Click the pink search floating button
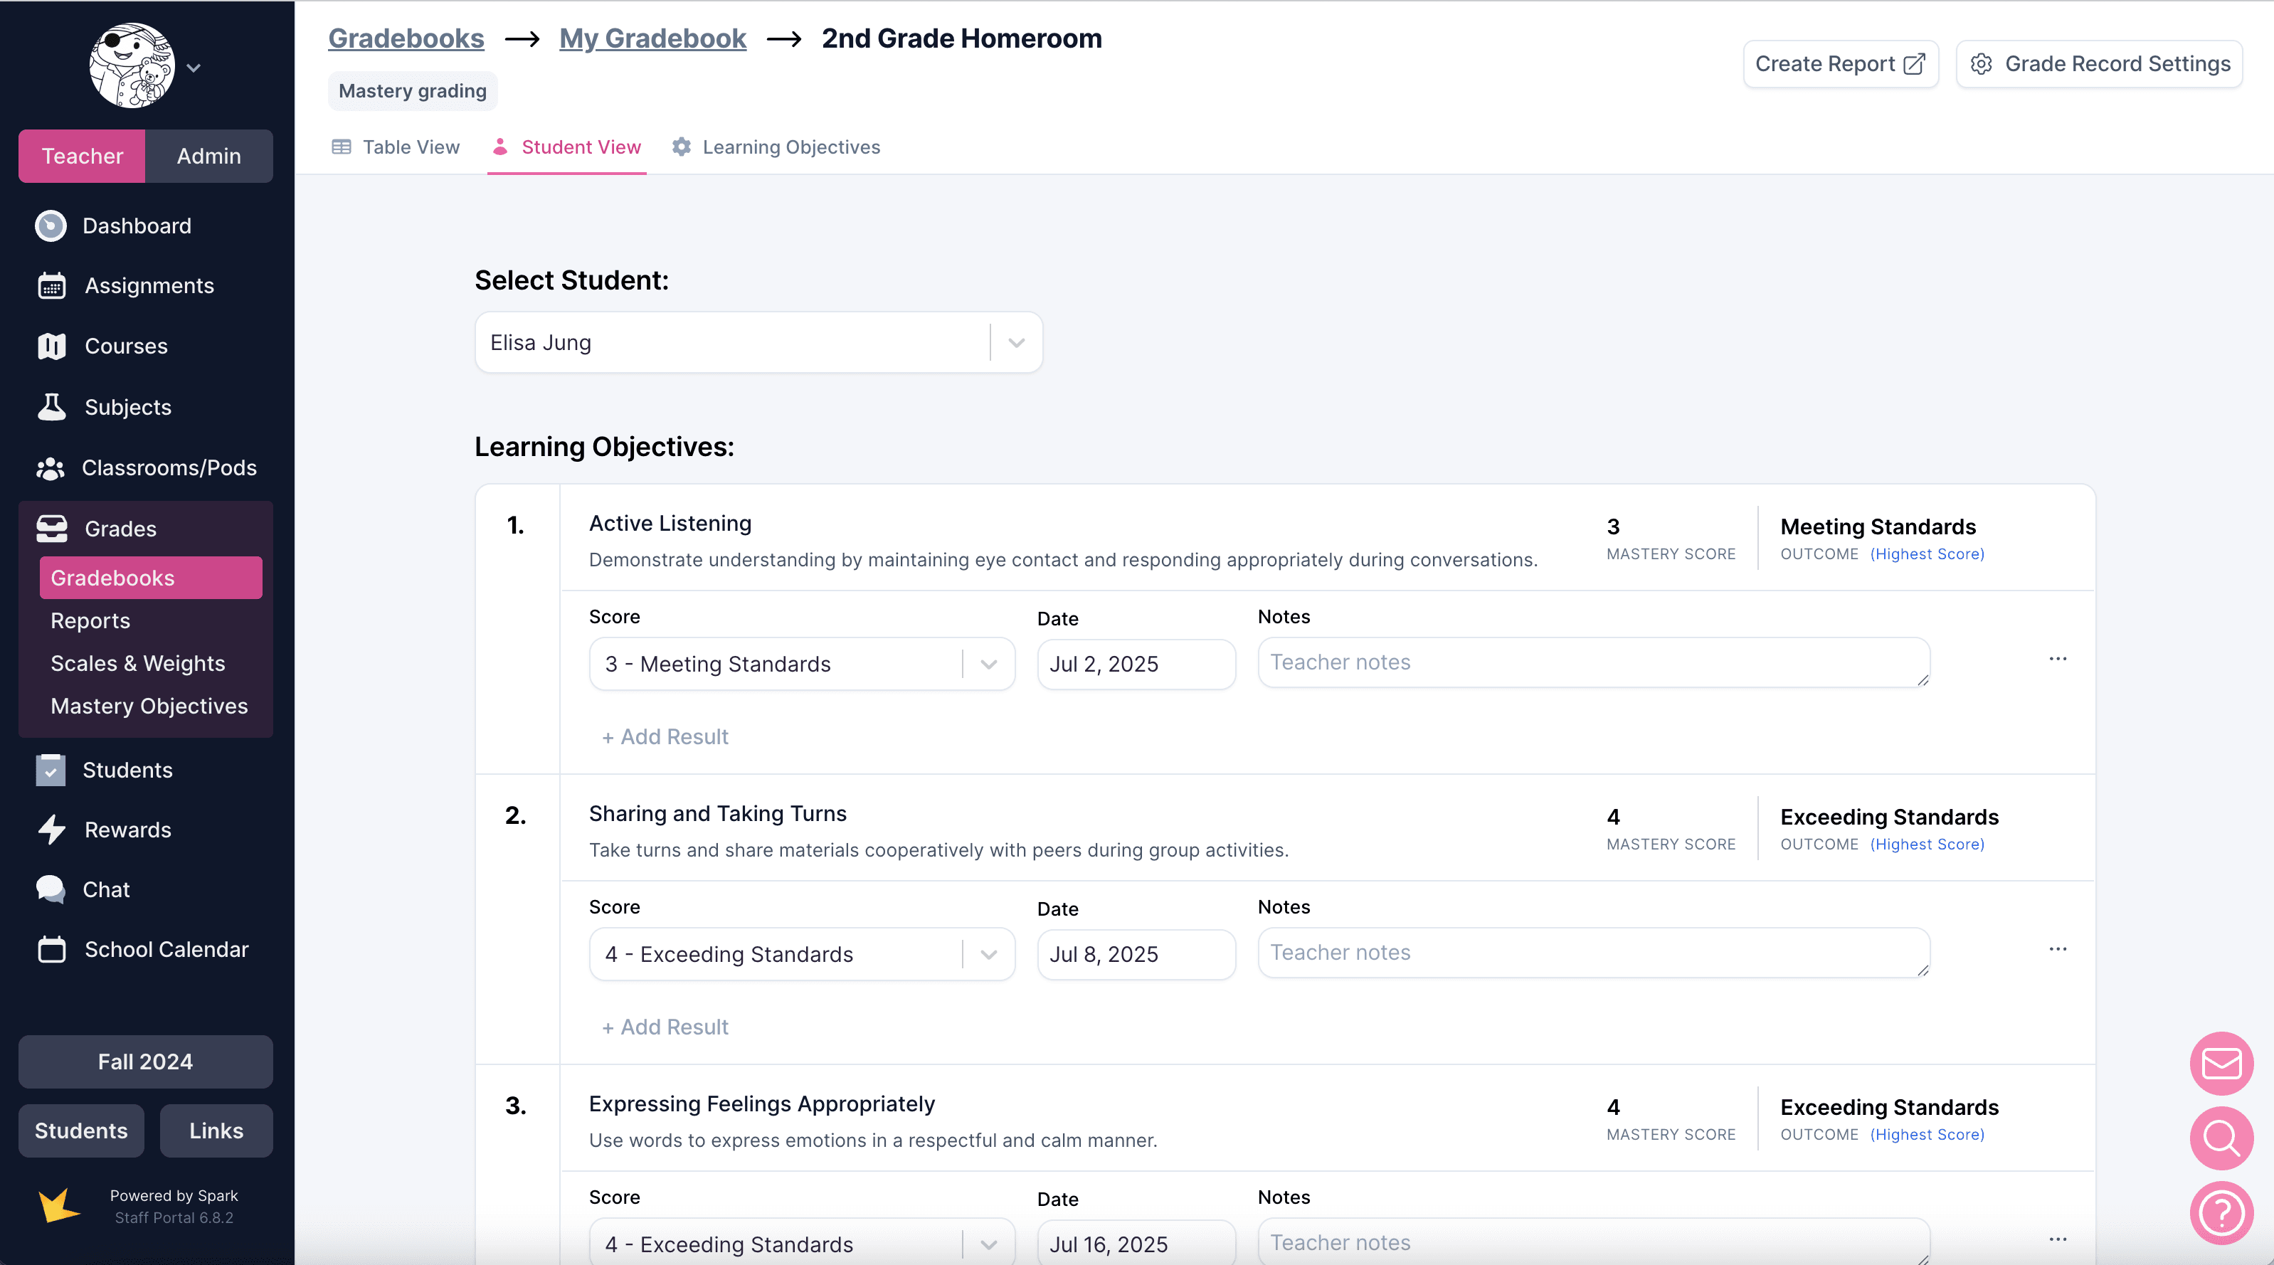This screenshot has height=1265, width=2274. pos(2221,1138)
